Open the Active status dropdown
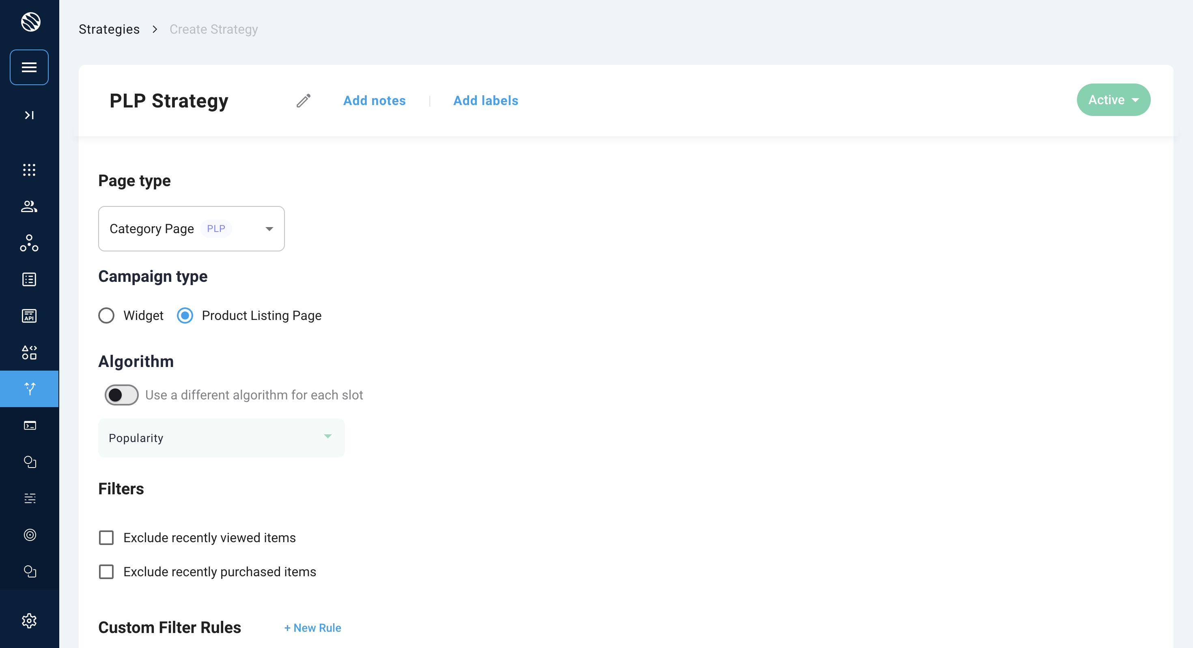1193x648 pixels. tap(1113, 100)
